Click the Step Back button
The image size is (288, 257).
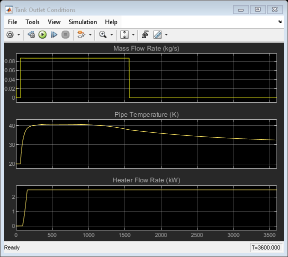coord(31,35)
